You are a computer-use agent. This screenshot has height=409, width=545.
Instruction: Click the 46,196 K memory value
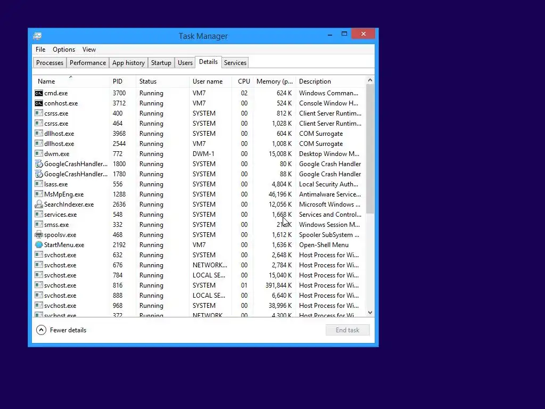(x=280, y=194)
